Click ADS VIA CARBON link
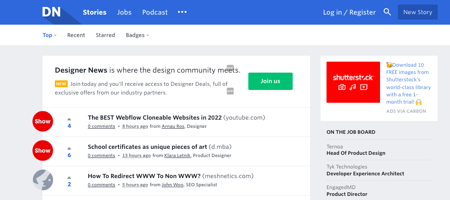This screenshot has width=450, height=200. pos(406,111)
